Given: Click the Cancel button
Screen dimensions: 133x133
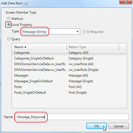Looking at the screenshot, I should tap(119, 126).
